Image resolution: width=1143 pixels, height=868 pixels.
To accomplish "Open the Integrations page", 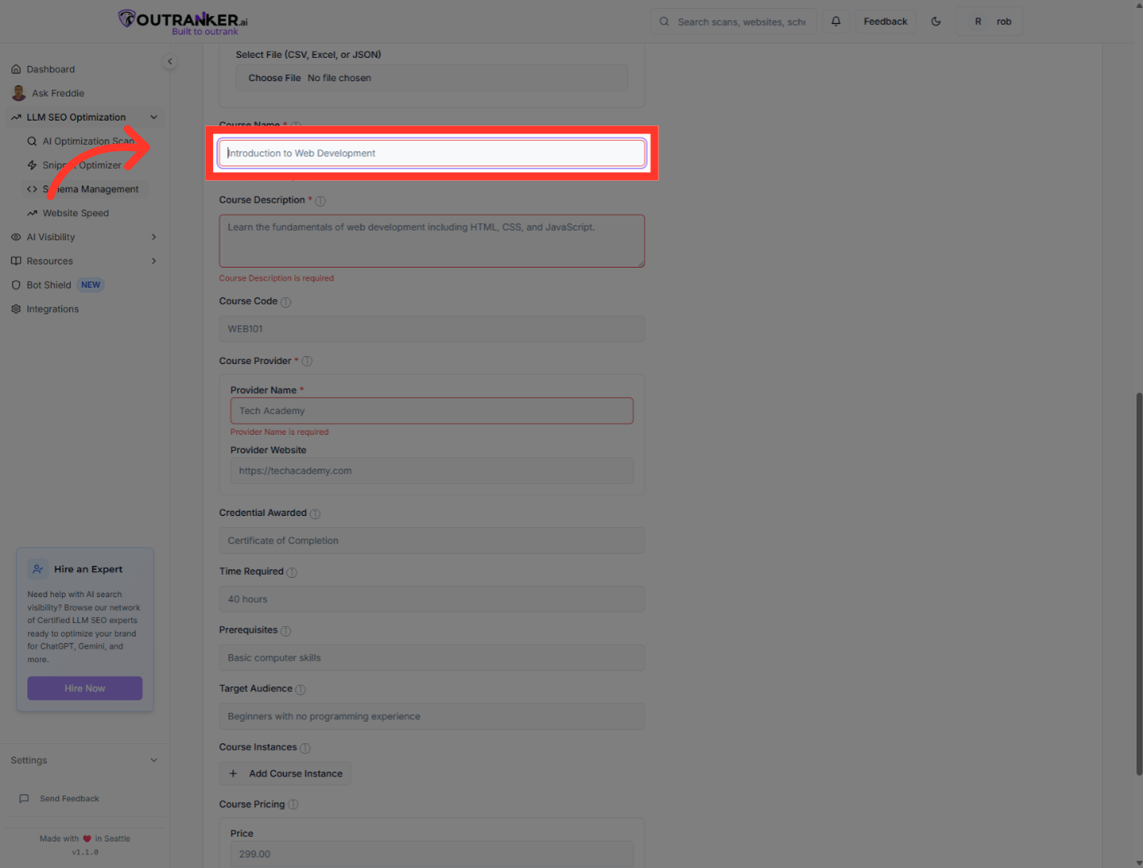I will click(52, 309).
